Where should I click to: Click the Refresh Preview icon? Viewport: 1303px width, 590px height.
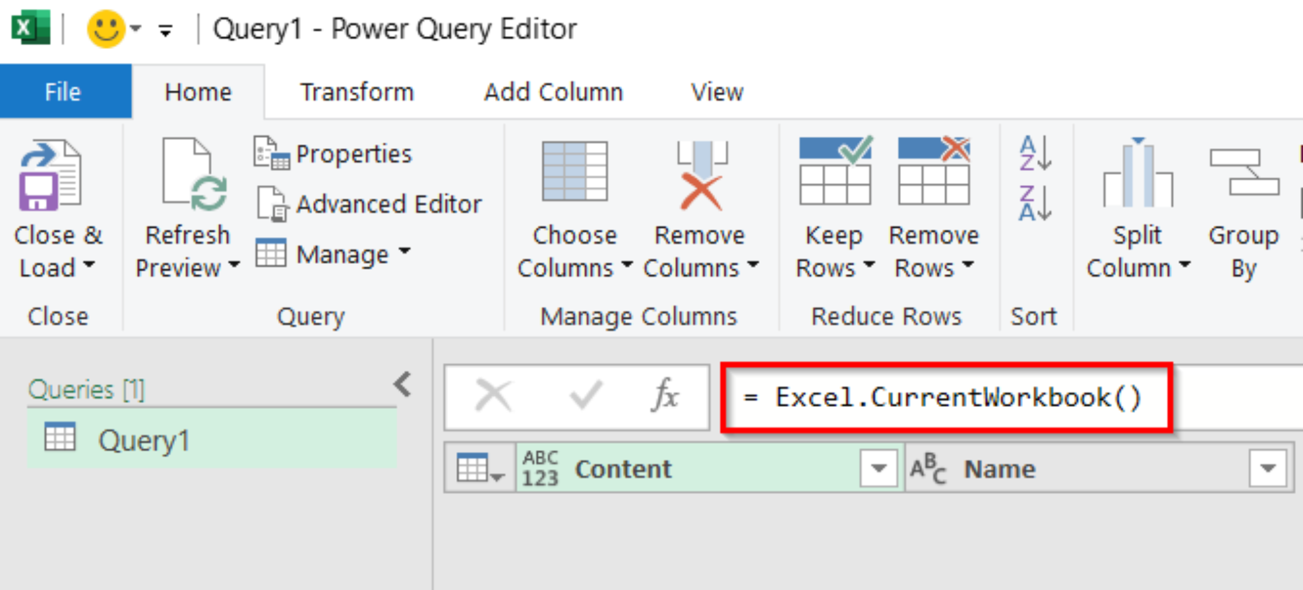click(194, 174)
